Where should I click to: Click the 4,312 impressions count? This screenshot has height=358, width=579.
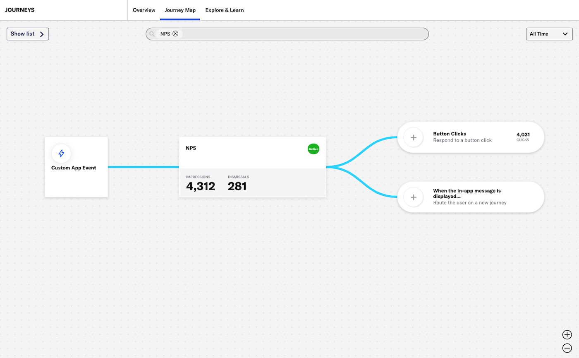tap(201, 186)
